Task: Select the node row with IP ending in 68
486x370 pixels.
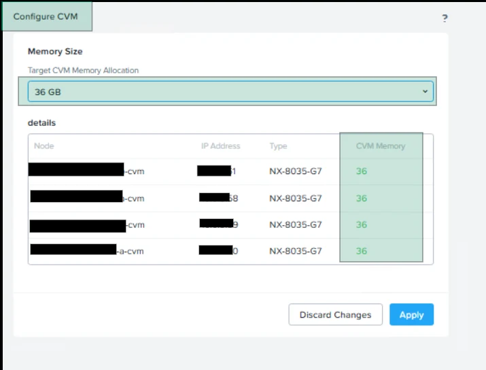Action: tap(230, 198)
